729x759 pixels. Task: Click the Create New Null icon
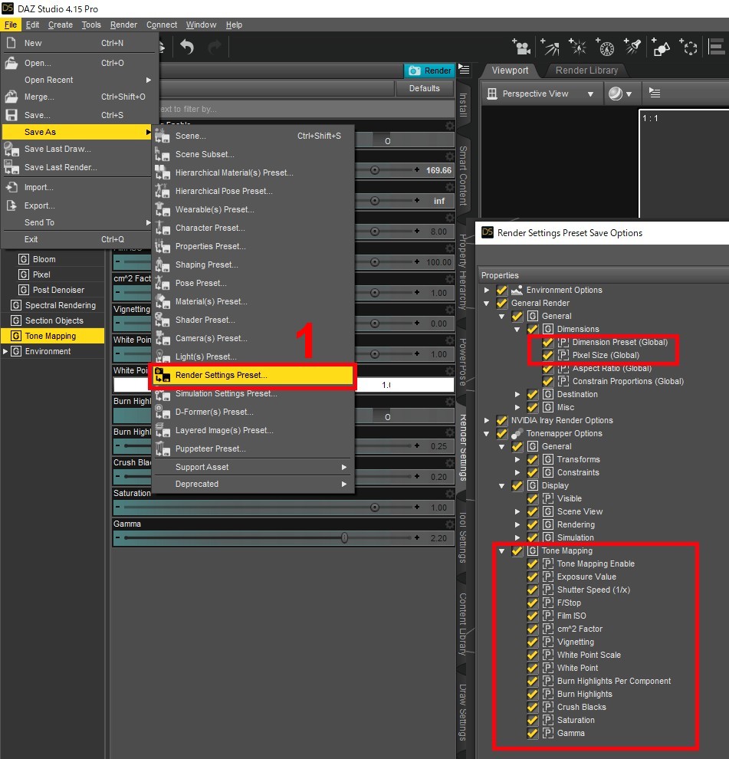tap(688, 47)
